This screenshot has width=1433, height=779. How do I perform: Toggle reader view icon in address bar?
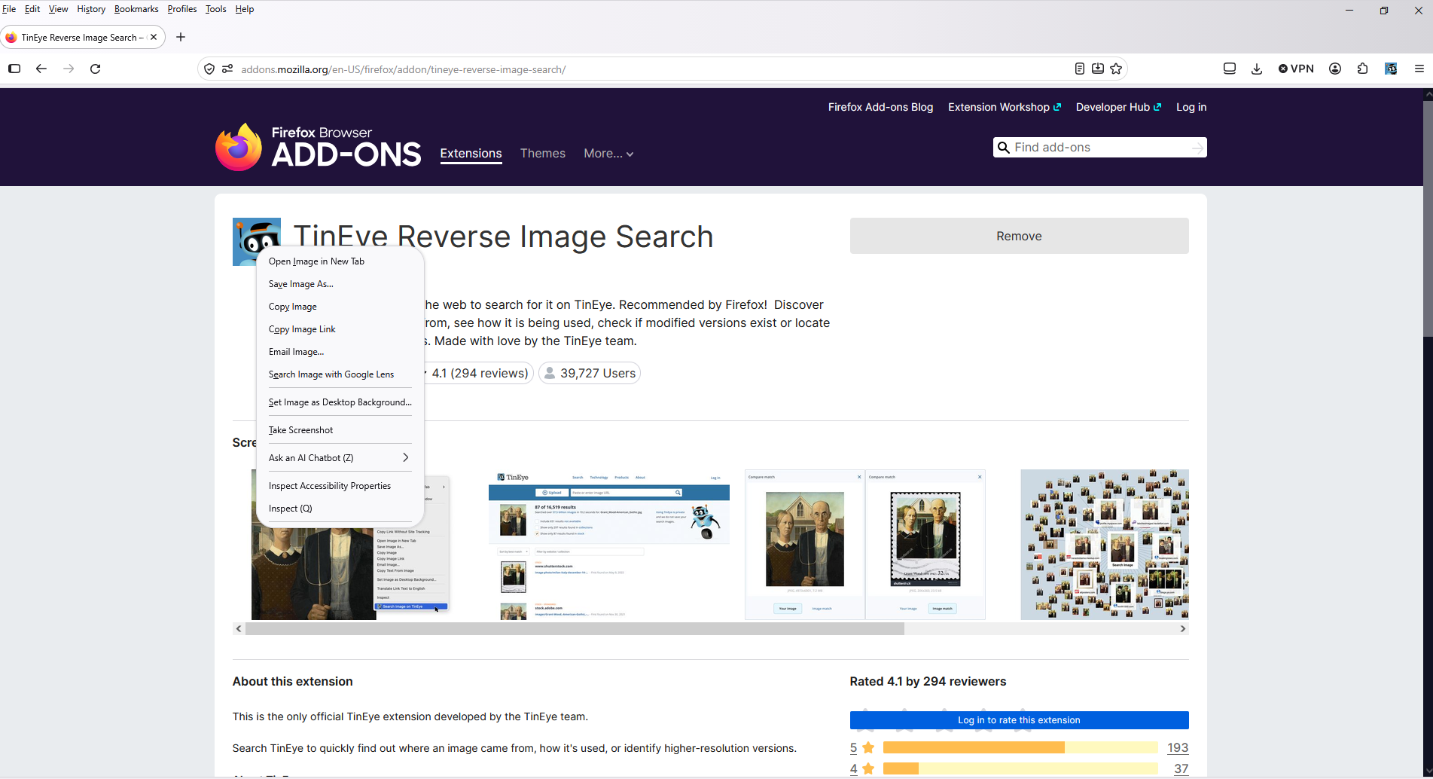(1080, 69)
